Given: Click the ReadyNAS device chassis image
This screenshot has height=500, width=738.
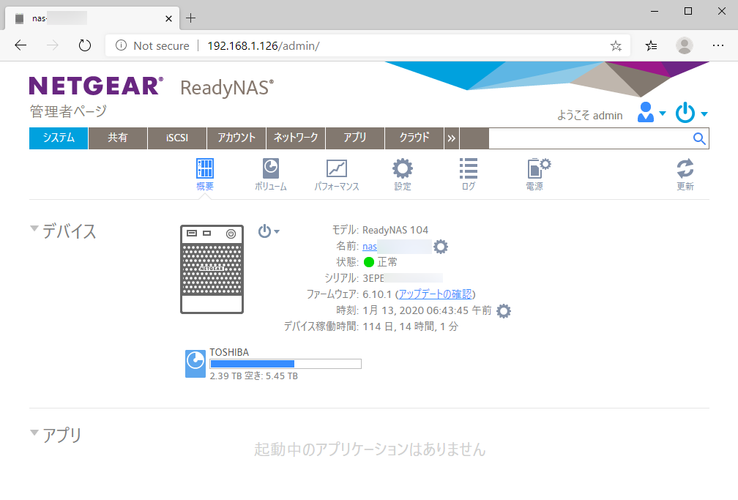Looking at the screenshot, I should pyautogui.click(x=212, y=269).
